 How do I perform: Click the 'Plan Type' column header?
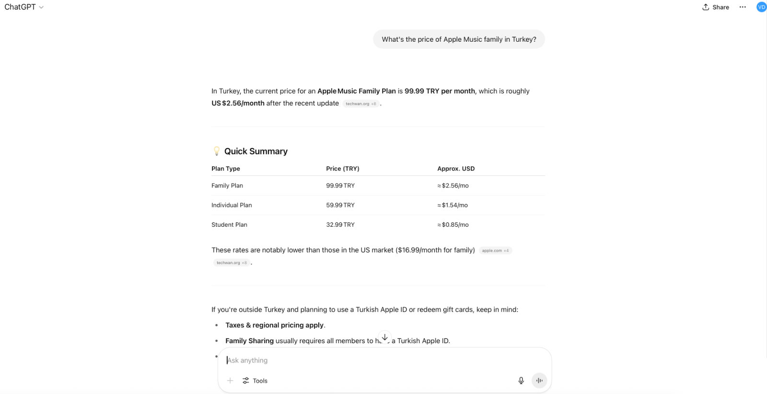tap(226, 169)
